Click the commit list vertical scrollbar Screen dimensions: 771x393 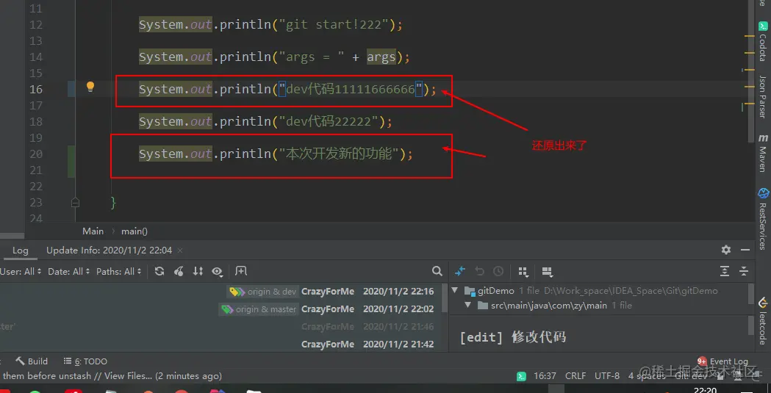click(445, 298)
